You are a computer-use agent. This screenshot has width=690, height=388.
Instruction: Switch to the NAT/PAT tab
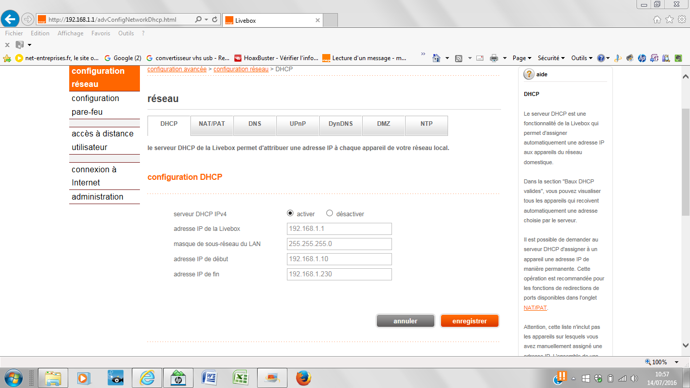pos(212,124)
